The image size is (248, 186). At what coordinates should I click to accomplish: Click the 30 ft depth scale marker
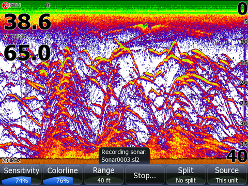[244, 123]
